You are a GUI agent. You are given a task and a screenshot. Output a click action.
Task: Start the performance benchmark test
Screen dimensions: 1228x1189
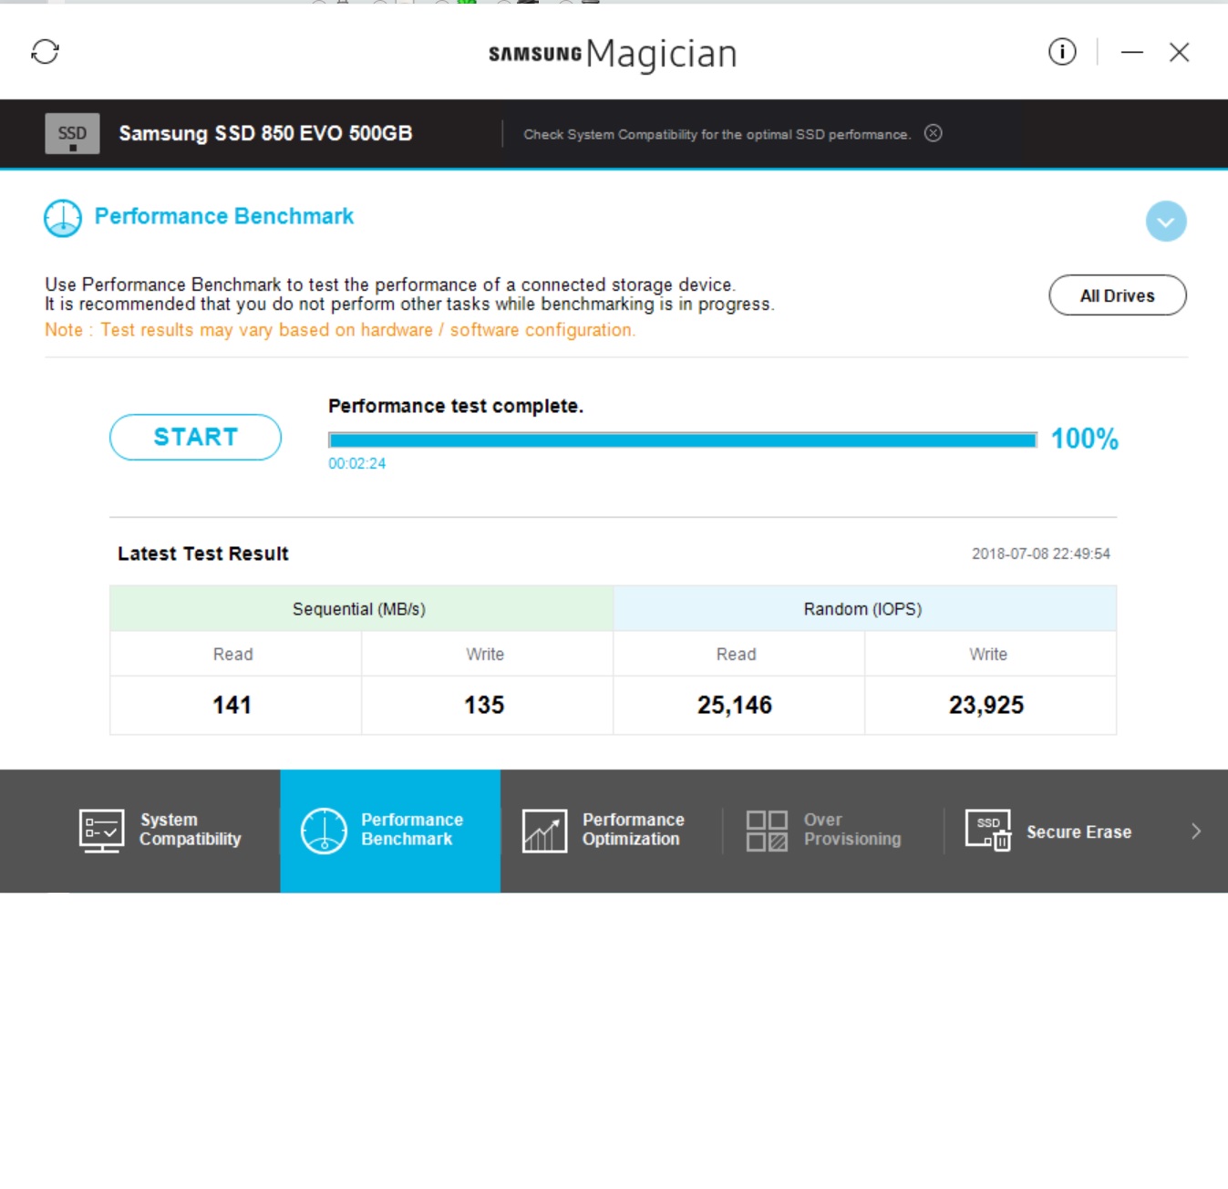coord(195,438)
